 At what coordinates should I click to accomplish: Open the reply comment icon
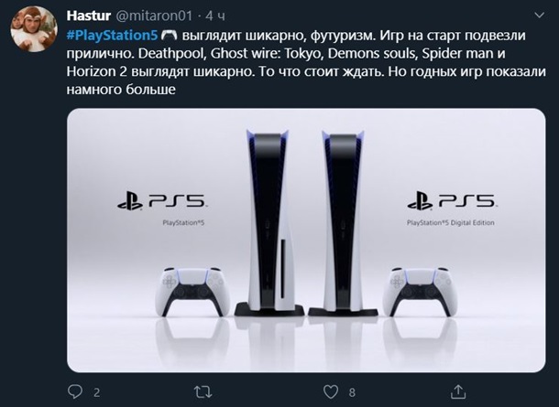tap(75, 391)
